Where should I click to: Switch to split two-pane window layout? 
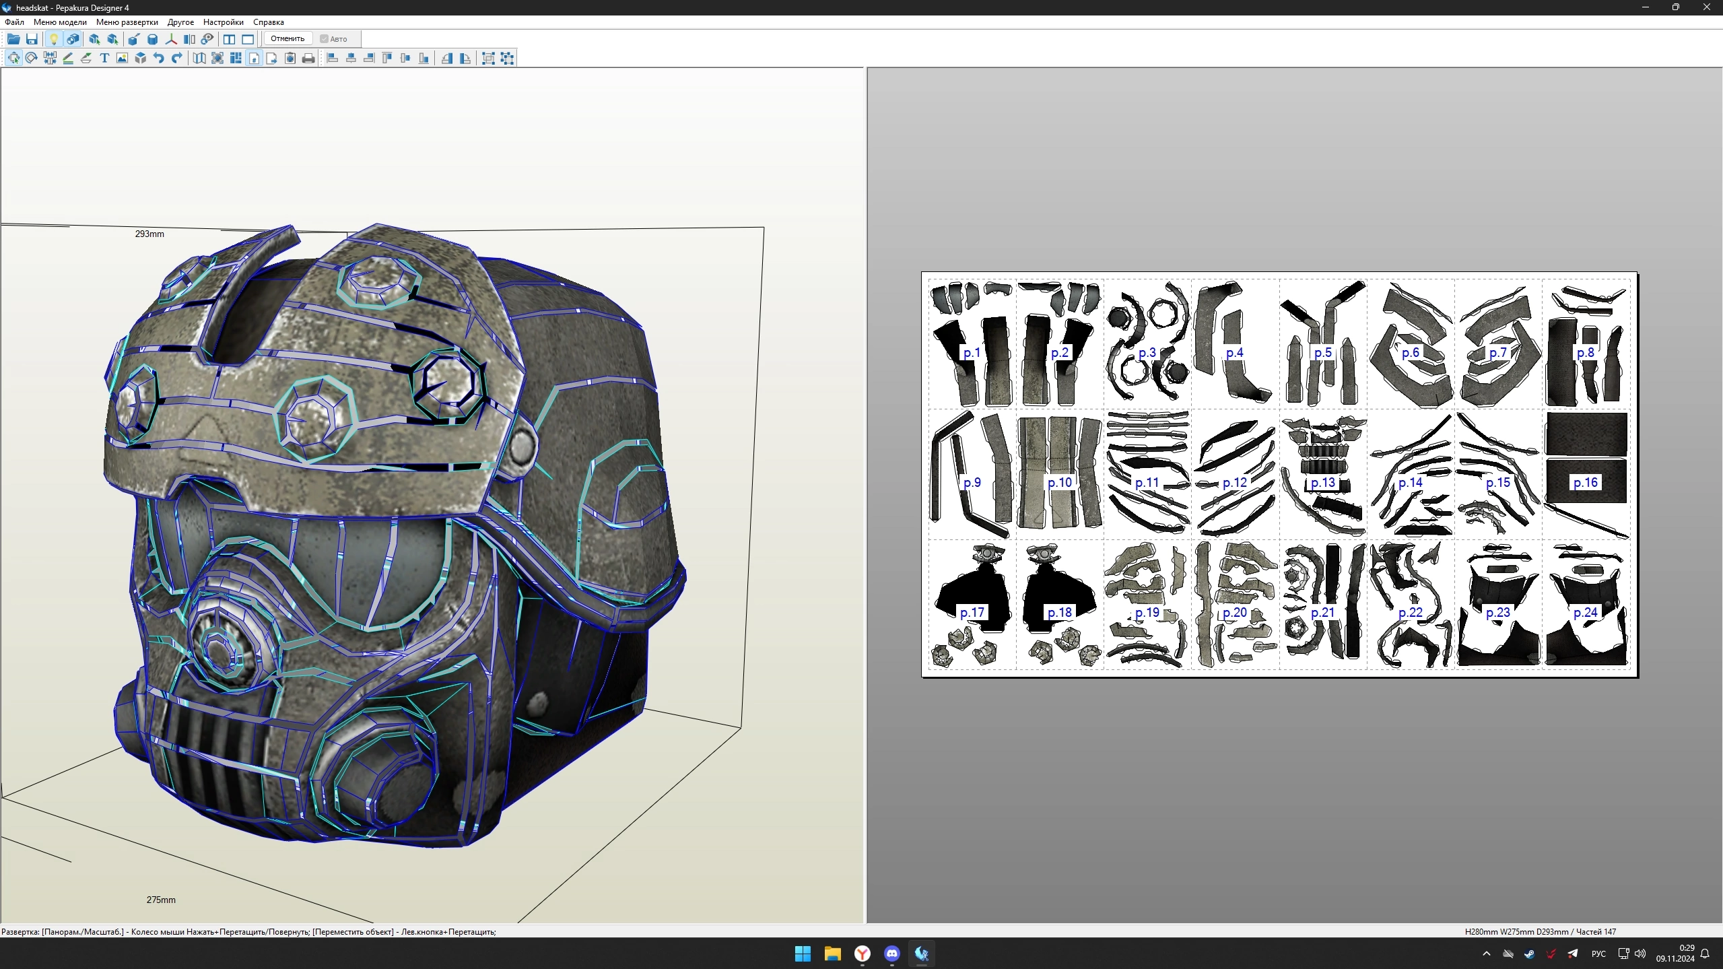click(230, 39)
